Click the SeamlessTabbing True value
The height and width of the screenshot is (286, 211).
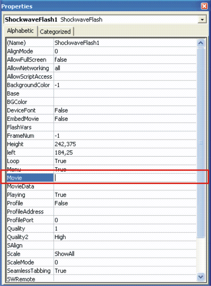61,271
